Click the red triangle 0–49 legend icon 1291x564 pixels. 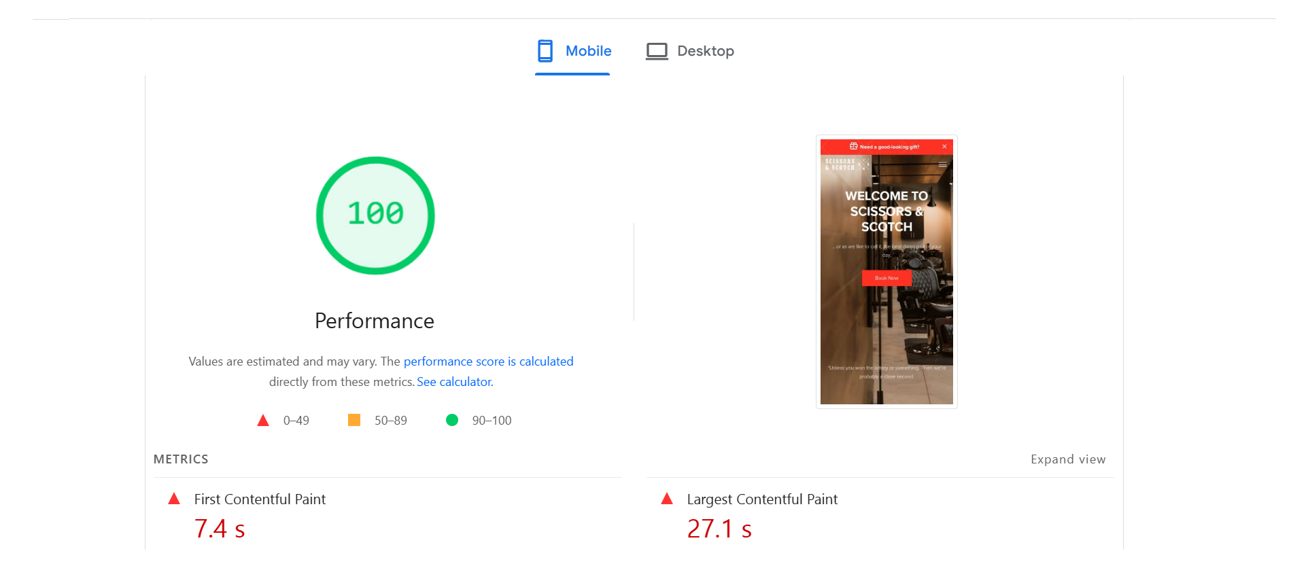point(263,421)
